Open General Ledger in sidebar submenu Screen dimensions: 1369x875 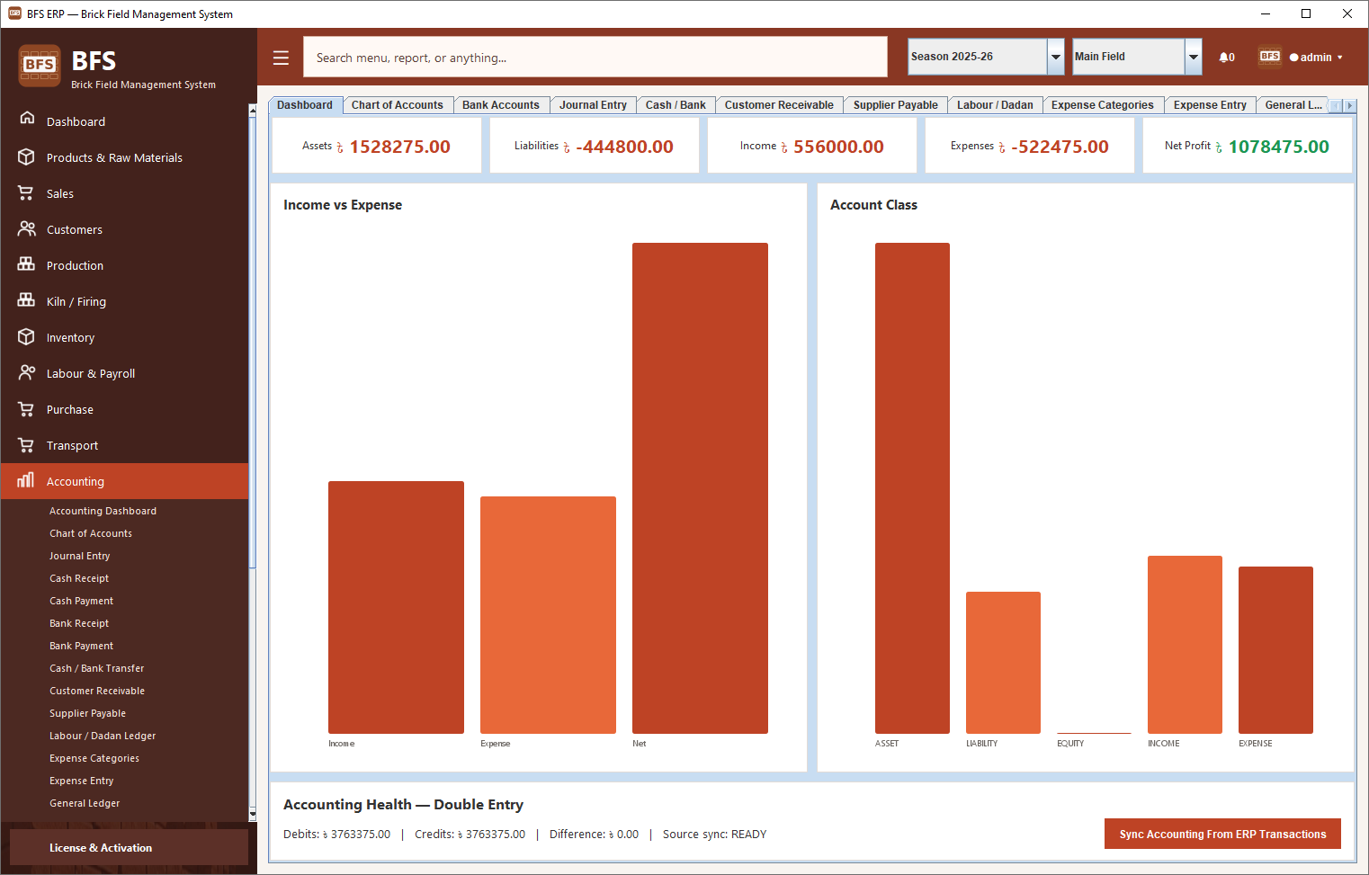tap(85, 803)
